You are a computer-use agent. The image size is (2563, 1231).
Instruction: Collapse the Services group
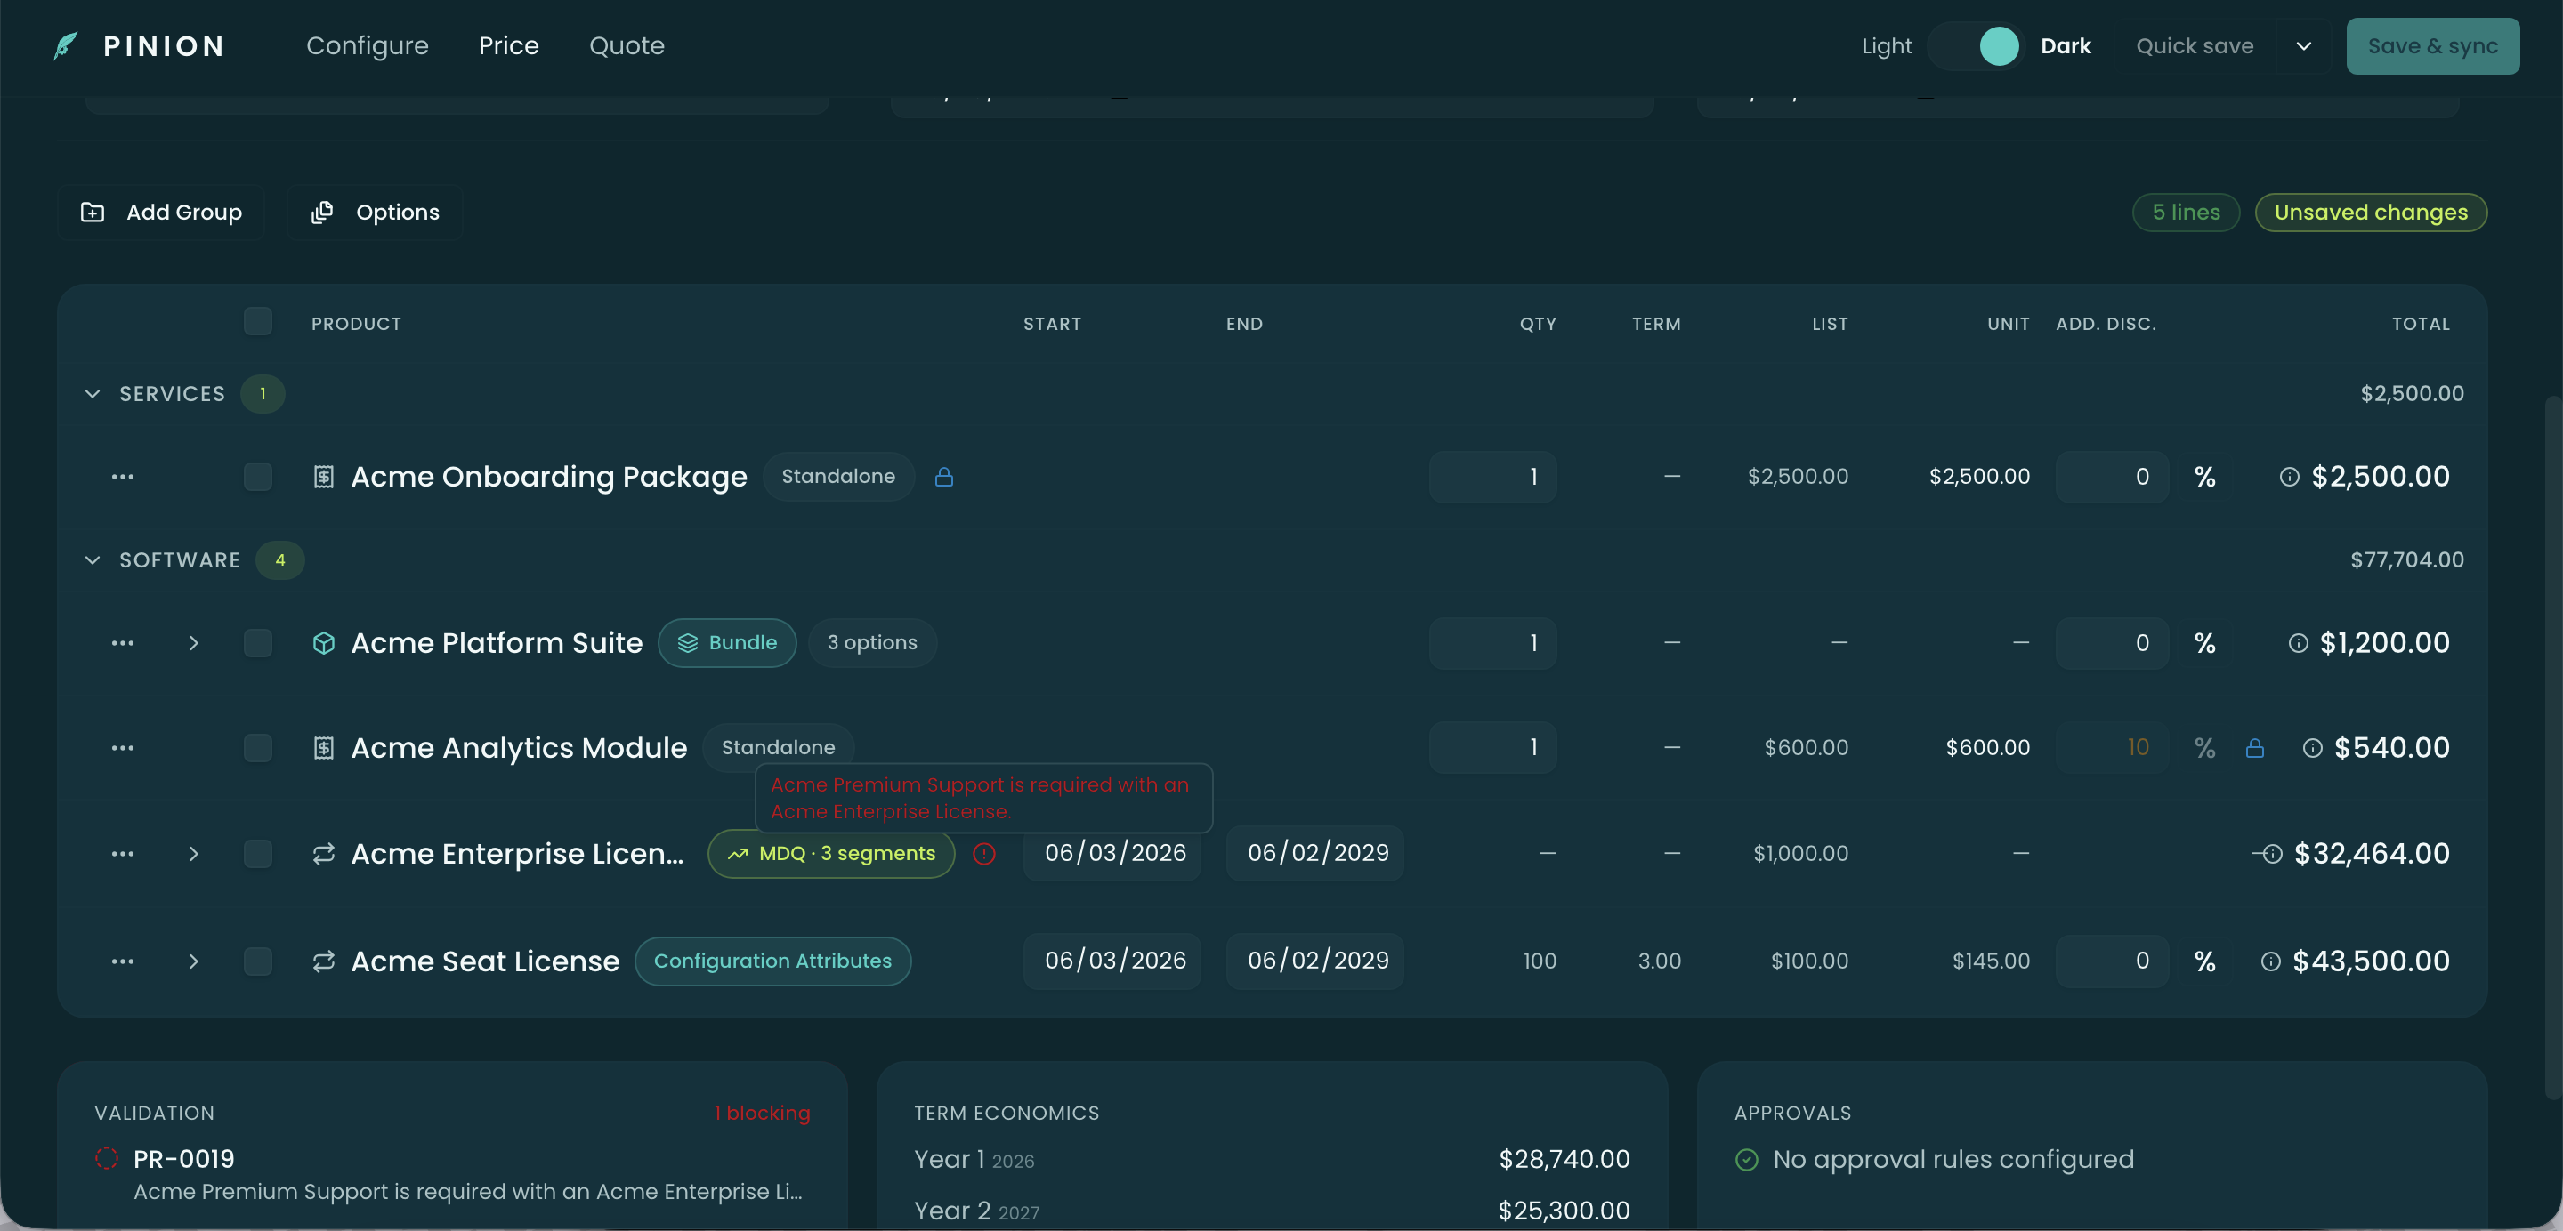(x=93, y=394)
